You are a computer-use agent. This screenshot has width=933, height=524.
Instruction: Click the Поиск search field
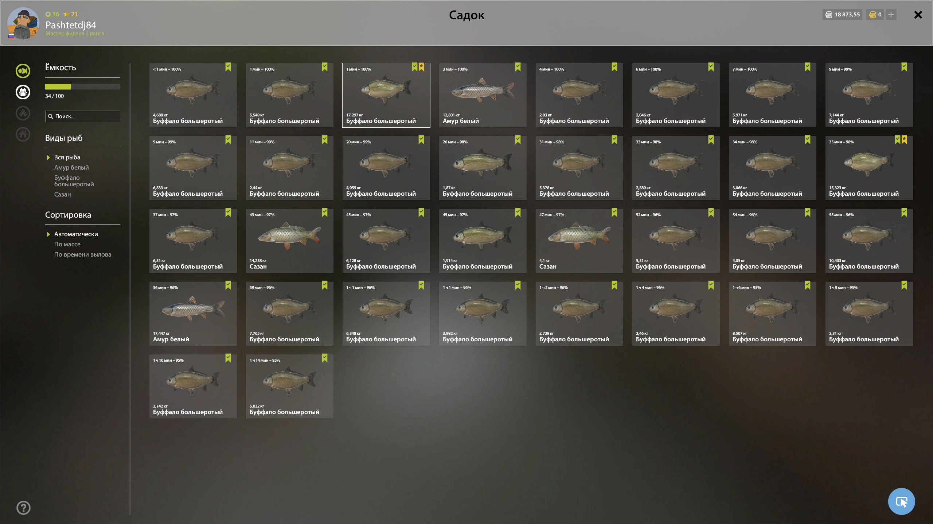click(x=83, y=116)
